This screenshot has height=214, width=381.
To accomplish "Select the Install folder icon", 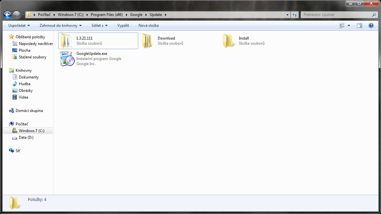I will [228, 41].
